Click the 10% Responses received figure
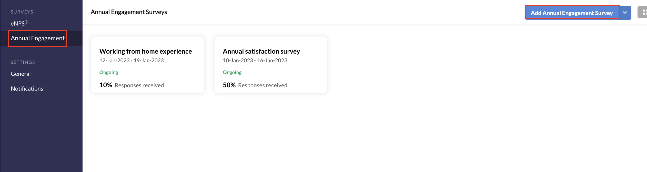 pyautogui.click(x=132, y=85)
